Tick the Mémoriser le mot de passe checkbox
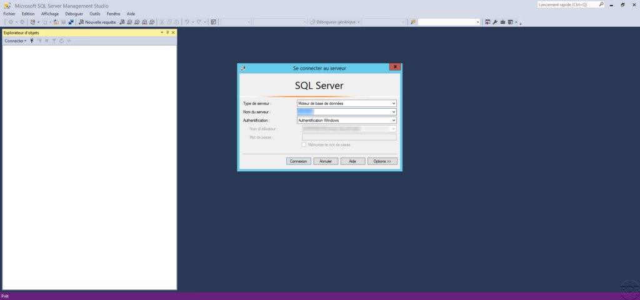Image resolution: width=640 pixels, height=300 pixels. pyautogui.click(x=304, y=144)
